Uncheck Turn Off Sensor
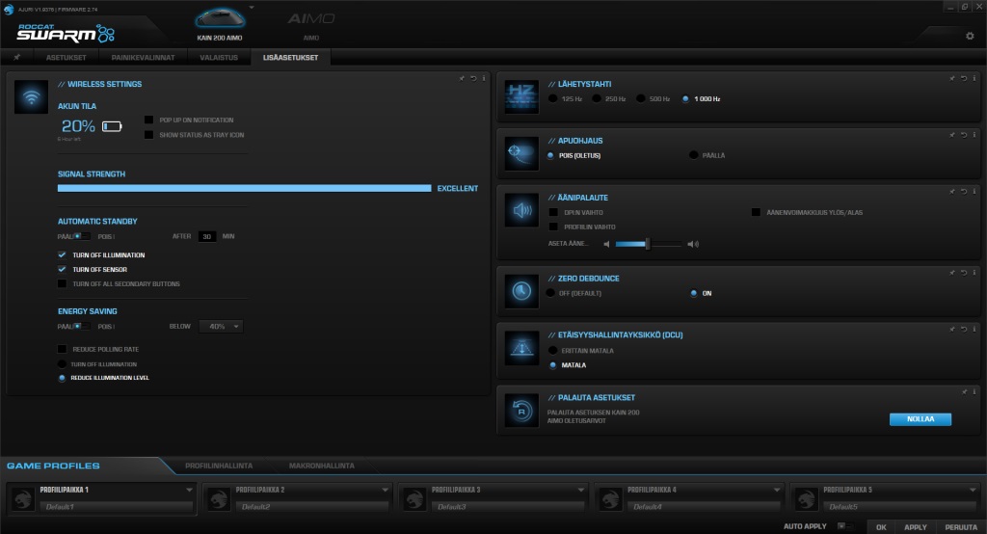This screenshot has width=987, height=534. point(63,270)
